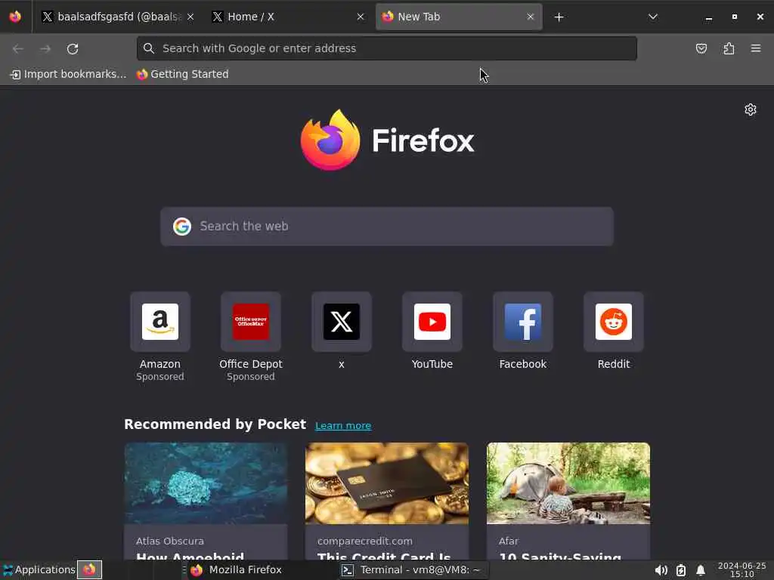774x580 pixels.
Task: Open the comparecredit.com credit card thumbnail
Action: [387, 483]
